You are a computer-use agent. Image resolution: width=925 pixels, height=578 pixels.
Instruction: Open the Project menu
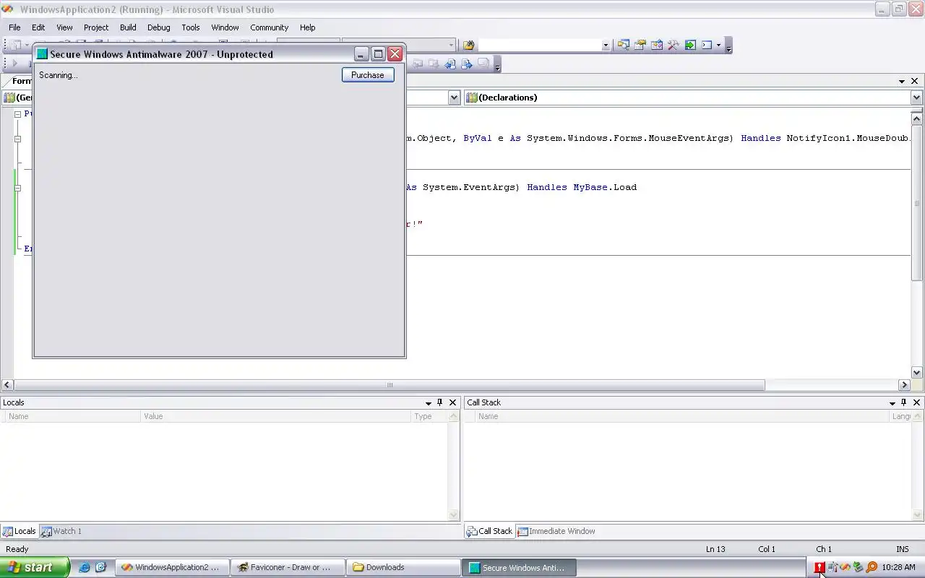tap(96, 27)
